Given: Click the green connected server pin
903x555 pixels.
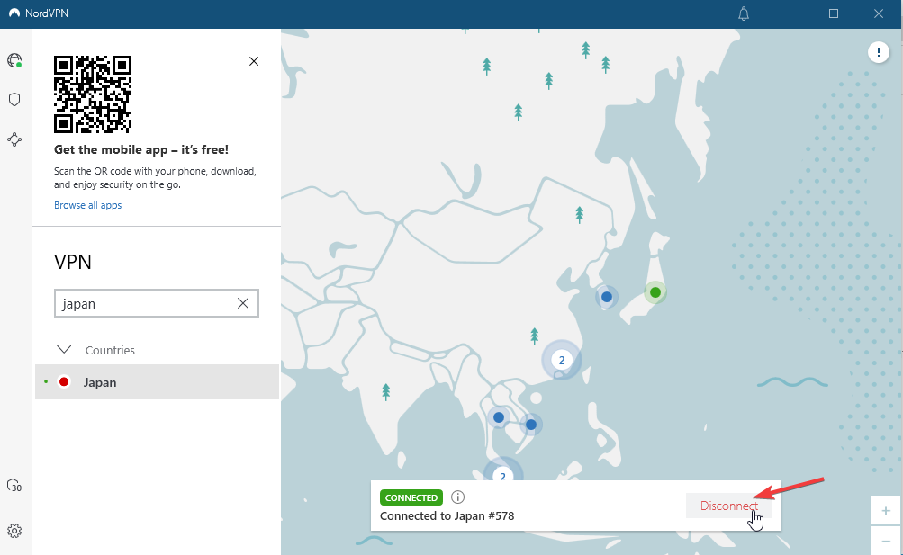Looking at the screenshot, I should 655,292.
